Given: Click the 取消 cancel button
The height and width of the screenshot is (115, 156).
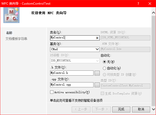Looking at the screenshot, I should click(x=141, y=109).
